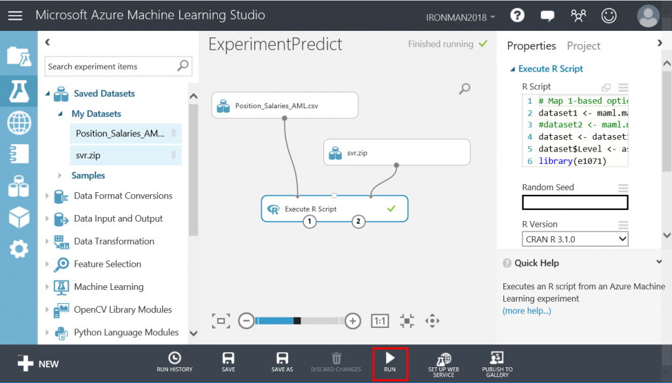Click Run History in bottom bar
Viewport: 672px width, 383px height.
point(175,362)
